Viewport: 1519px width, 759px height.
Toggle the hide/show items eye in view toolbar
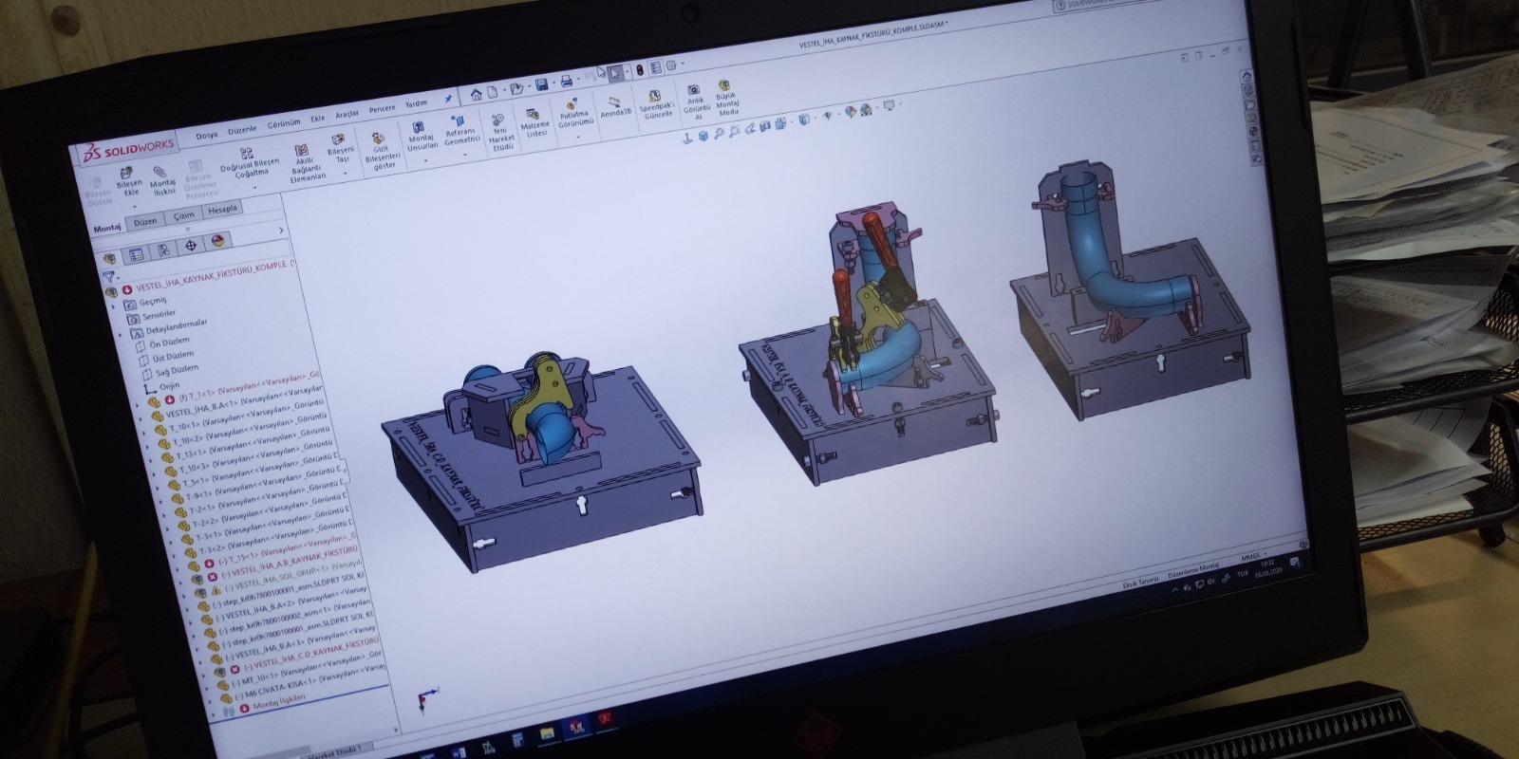(827, 115)
